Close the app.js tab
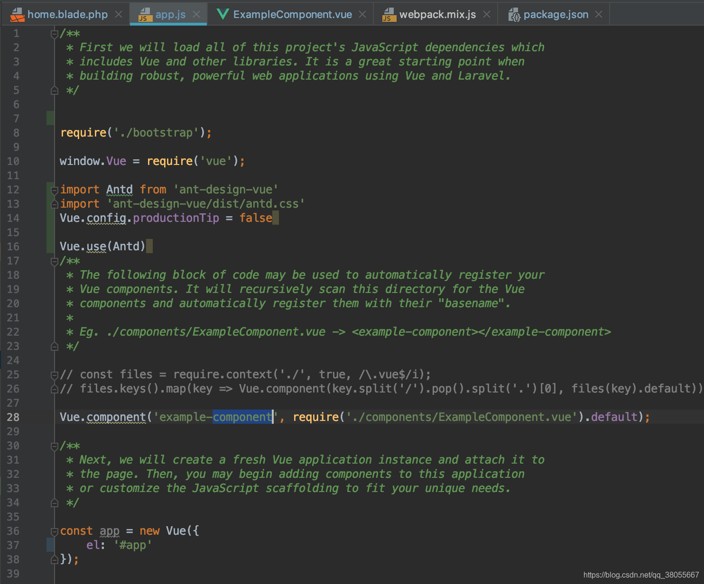The height and width of the screenshot is (584, 704). 196,15
